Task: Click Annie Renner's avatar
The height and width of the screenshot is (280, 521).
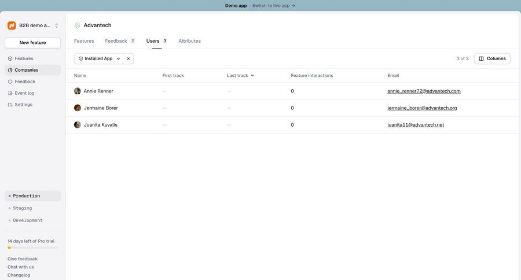Action: (x=78, y=91)
